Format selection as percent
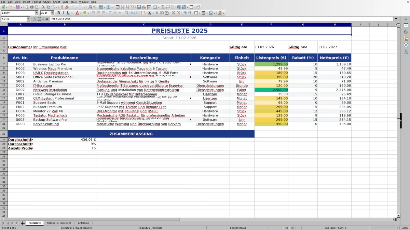This screenshot has width=410, height=230. [x=157, y=13]
